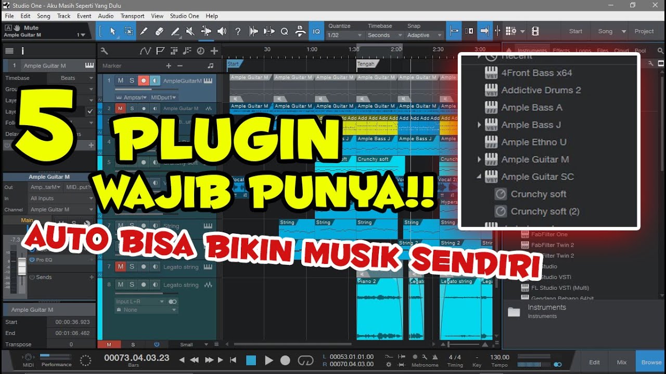This screenshot has height=374, width=666.
Task: Click the Tempo value 130.00
Action: coord(500,357)
